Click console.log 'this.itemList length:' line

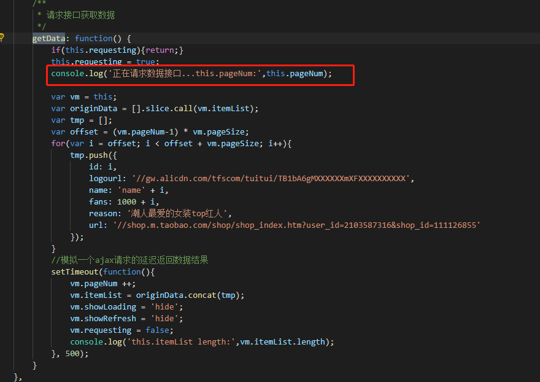(x=202, y=342)
